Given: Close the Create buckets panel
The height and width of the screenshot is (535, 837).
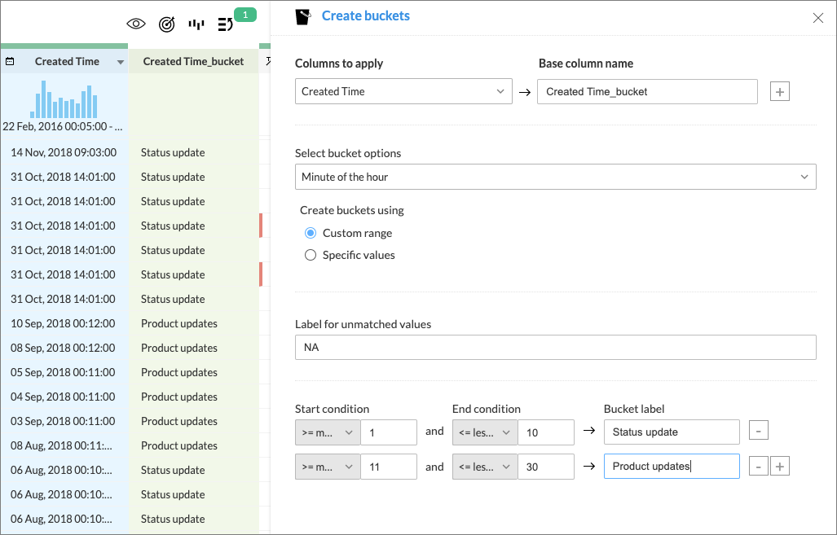Looking at the screenshot, I should pos(818,18).
